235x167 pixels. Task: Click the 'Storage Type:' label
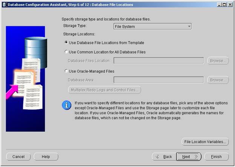pos(75,26)
